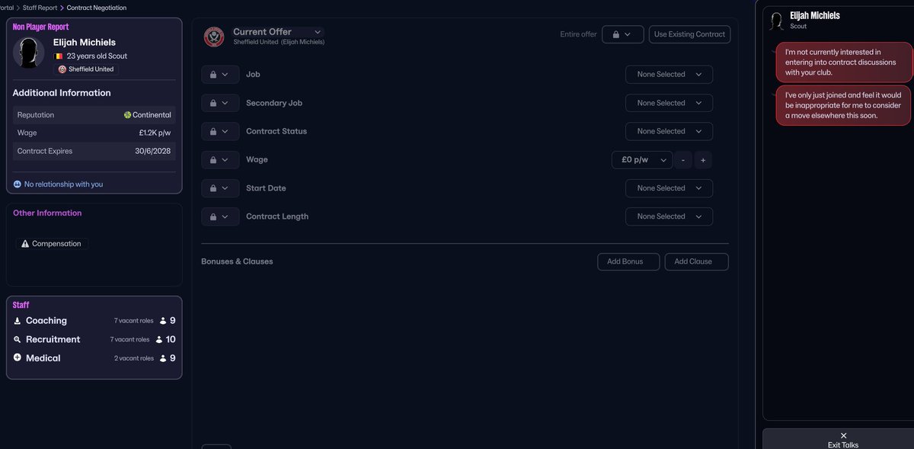Open the Sheffield United club badge tag
Viewport: 914px width, 449px height.
(x=85, y=69)
